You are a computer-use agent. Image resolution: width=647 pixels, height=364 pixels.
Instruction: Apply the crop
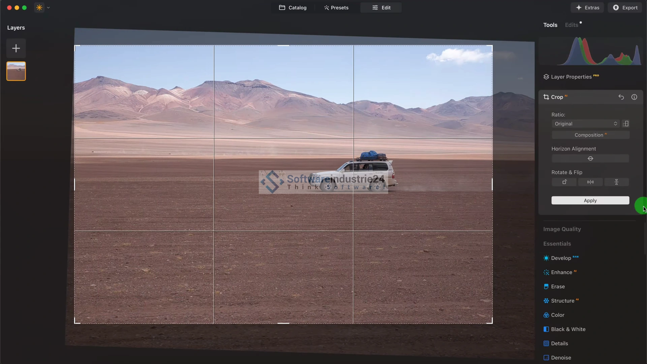click(x=590, y=201)
